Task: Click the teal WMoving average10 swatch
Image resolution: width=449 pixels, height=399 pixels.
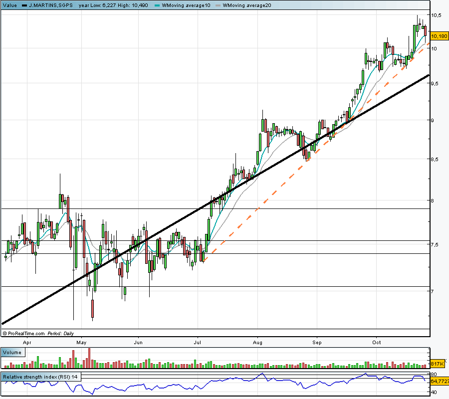Action: (157, 5)
